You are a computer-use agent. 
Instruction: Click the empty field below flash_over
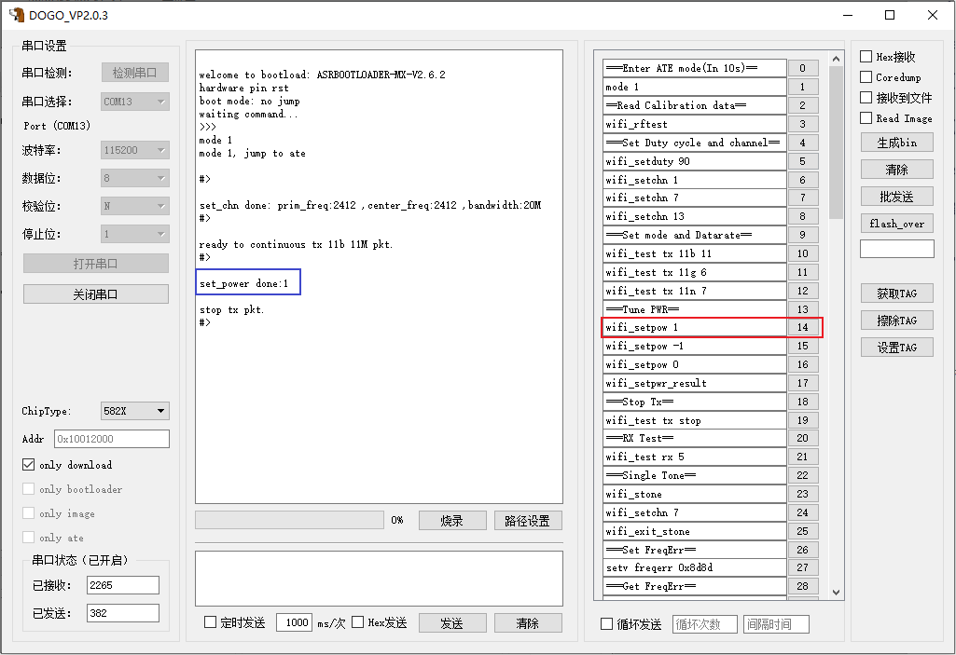897,249
